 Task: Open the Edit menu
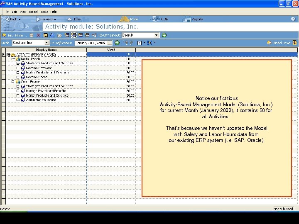[14, 12]
